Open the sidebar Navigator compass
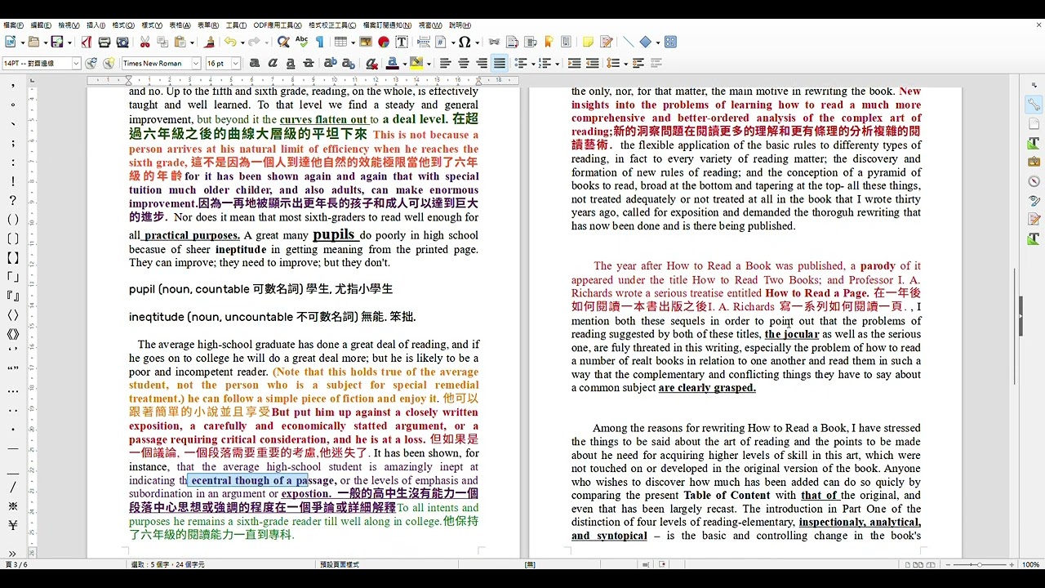Viewport: 1045px width, 588px height. pos(1034,181)
